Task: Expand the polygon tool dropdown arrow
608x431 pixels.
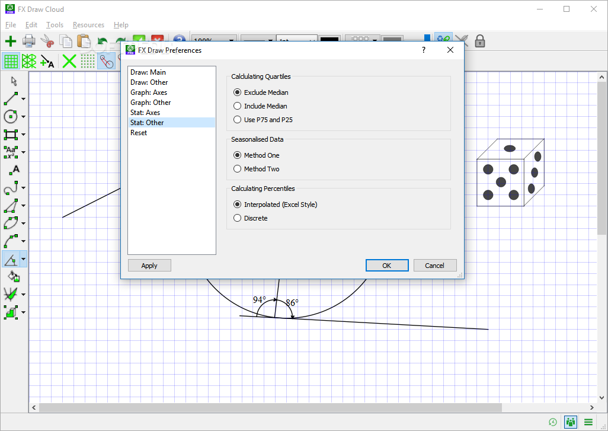Action: click(x=23, y=206)
